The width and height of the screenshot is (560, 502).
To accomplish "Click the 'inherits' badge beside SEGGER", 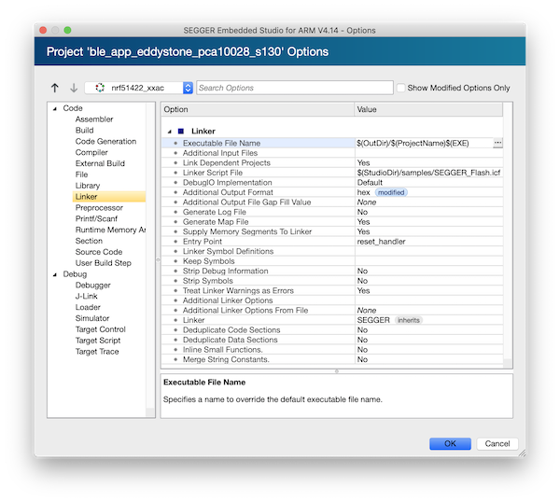I will point(409,320).
